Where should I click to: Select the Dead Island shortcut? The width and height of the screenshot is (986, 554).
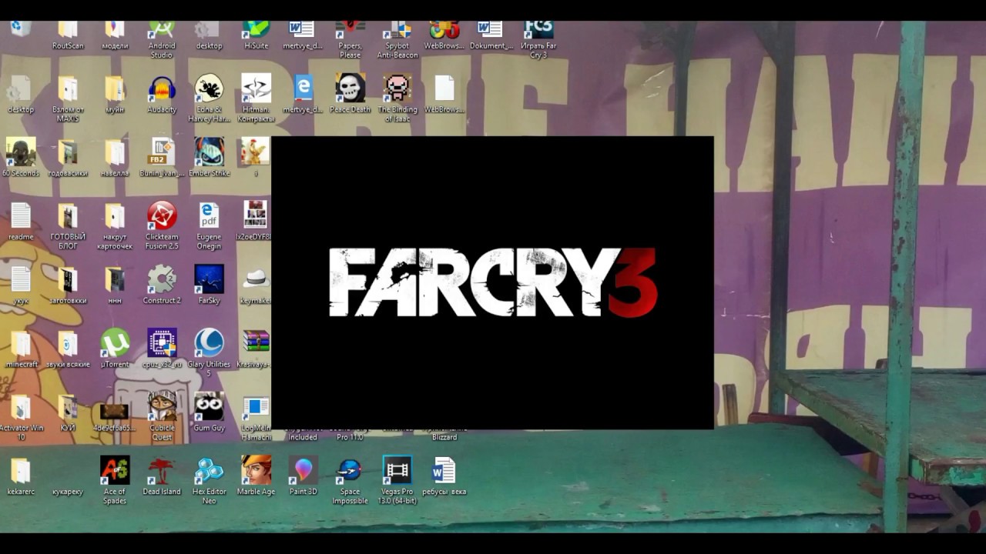pos(162,476)
